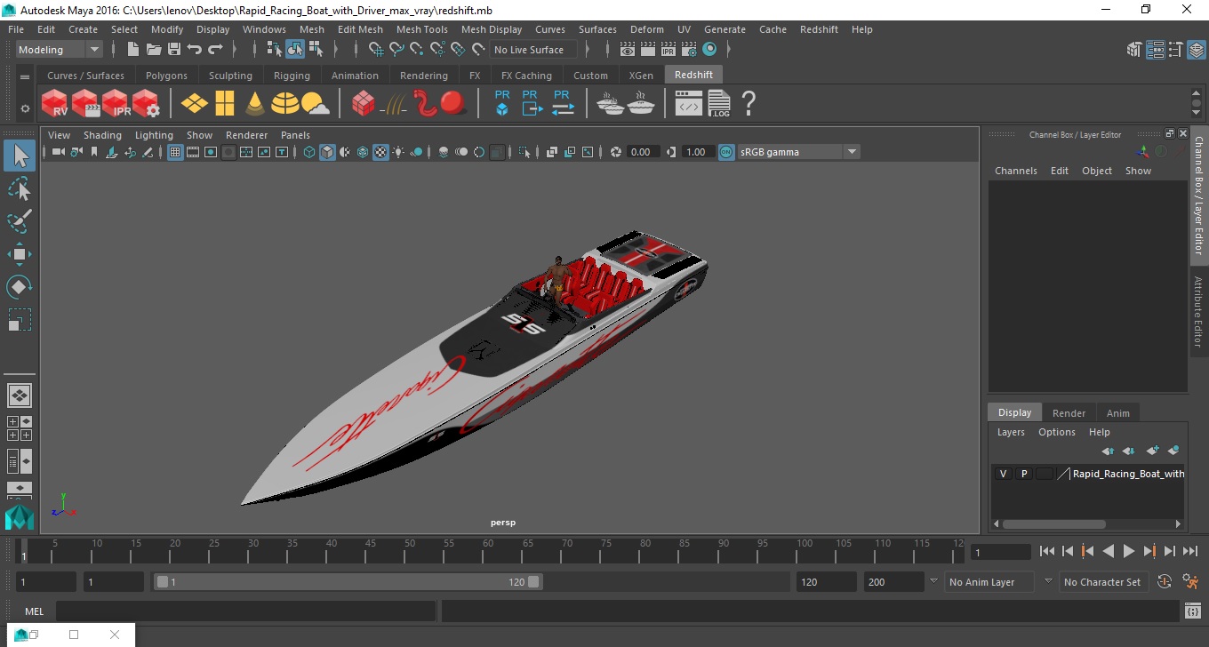This screenshot has height=647, width=1209.
Task: Open the Render View eye clapper icon
Action: 628,50
